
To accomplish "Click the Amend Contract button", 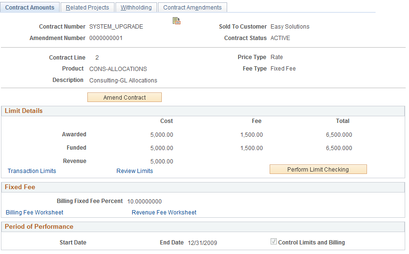I will (x=125, y=97).
